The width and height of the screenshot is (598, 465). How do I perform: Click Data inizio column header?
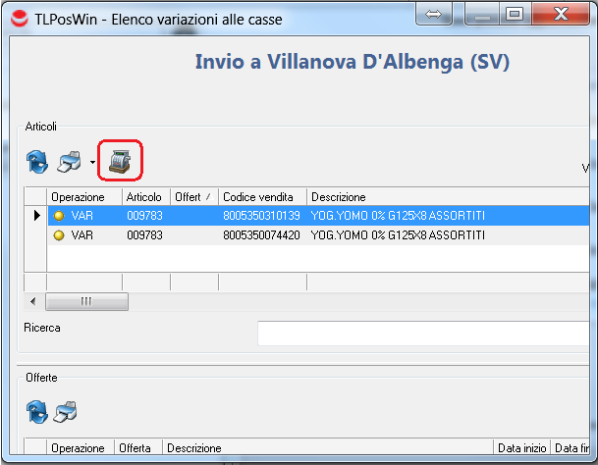pyautogui.click(x=521, y=448)
